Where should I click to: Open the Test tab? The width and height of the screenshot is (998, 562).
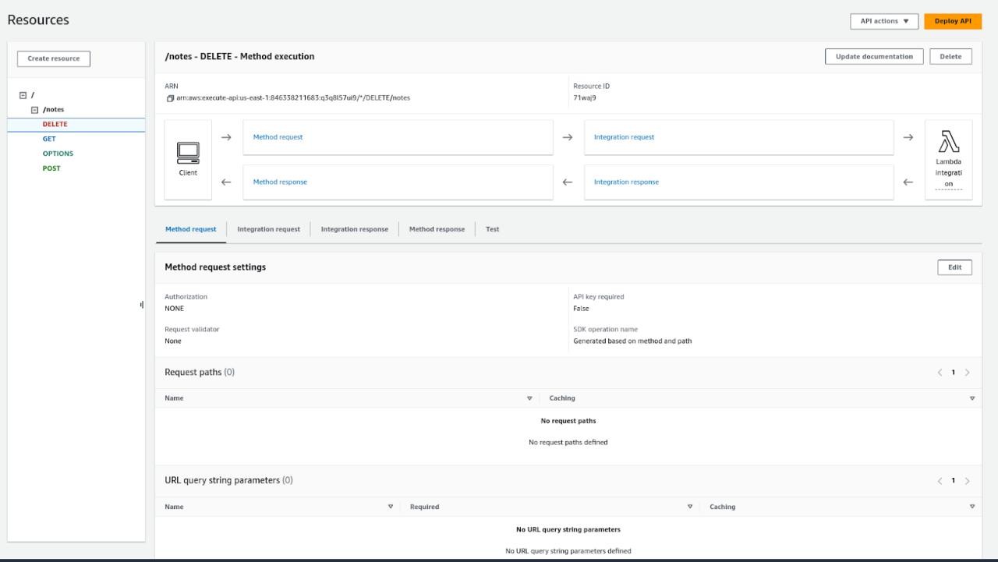pos(492,229)
